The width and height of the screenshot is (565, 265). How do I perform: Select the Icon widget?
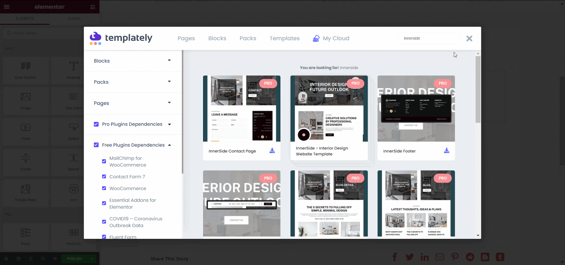(x=73, y=193)
